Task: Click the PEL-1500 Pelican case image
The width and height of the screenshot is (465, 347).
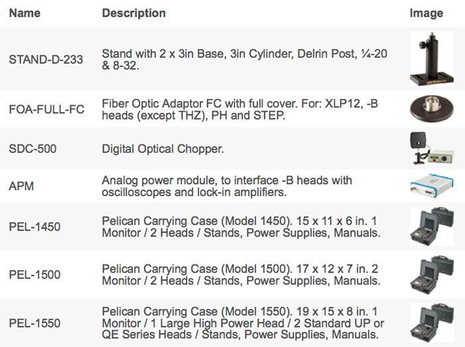Action: click(432, 275)
